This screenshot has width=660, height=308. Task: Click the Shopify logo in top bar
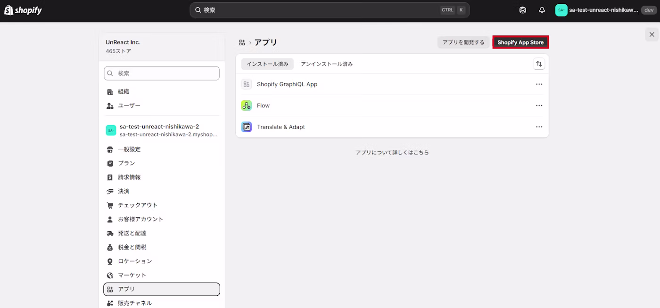(x=23, y=10)
